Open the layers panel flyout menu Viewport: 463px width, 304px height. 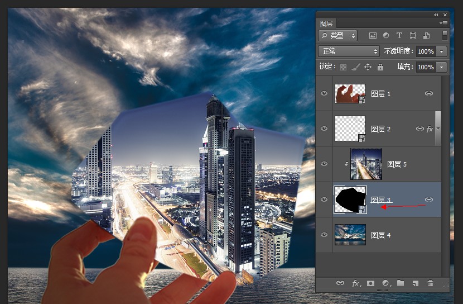[443, 23]
